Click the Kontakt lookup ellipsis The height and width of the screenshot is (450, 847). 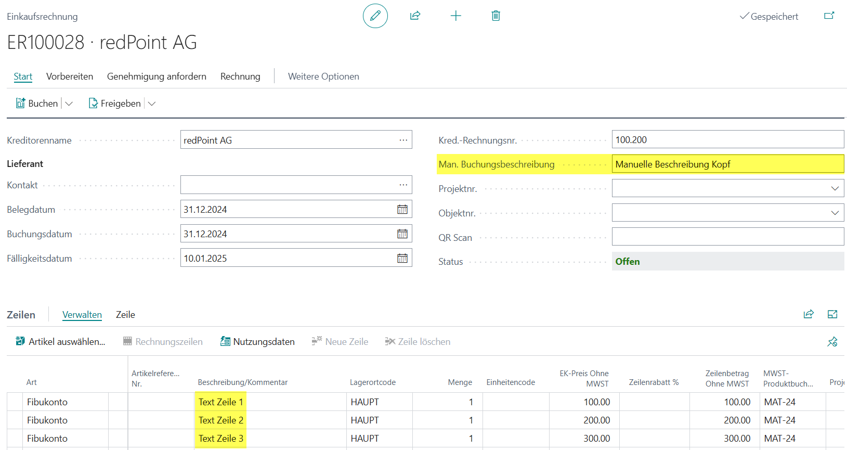(x=403, y=185)
